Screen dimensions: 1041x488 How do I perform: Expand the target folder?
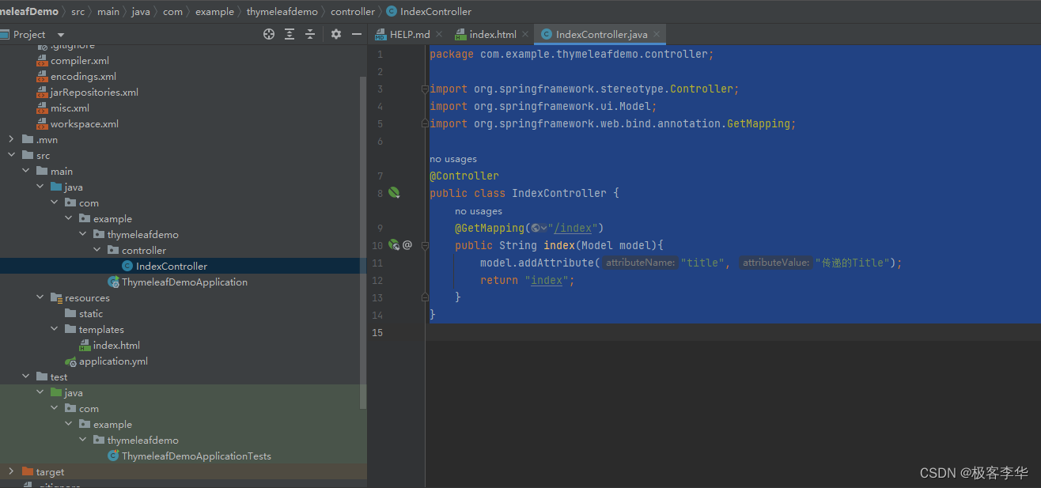[11, 472]
